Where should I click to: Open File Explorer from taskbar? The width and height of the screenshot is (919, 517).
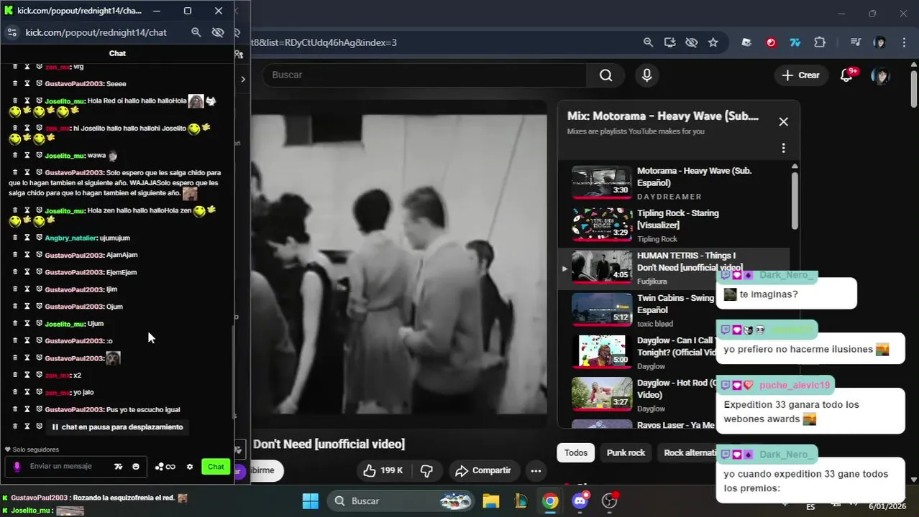(490, 501)
